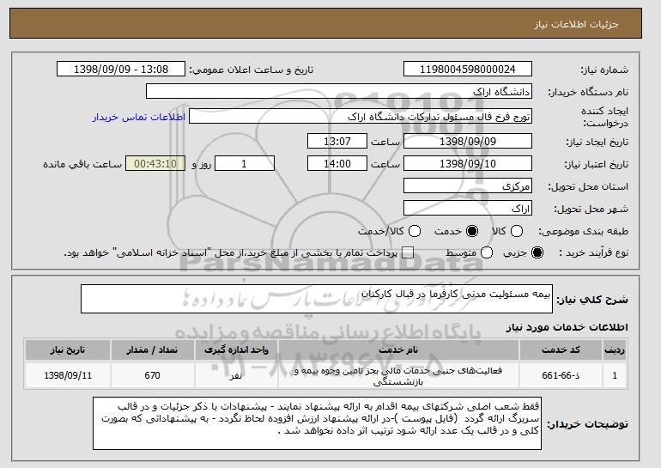Click the طبقه بندی موضوعی label
This screenshot has height=468, width=661.
coord(583,231)
